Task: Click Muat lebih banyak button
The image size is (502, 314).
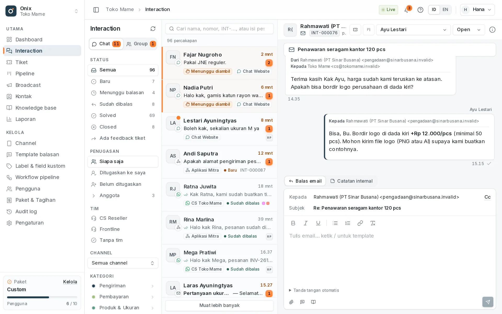Action: click(219, 305)
